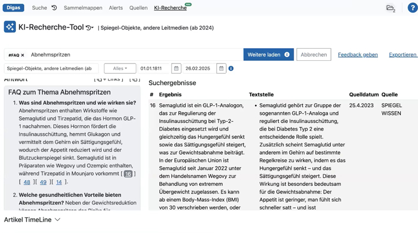
Task: Open citation reference 49
Action: [43, 182]
